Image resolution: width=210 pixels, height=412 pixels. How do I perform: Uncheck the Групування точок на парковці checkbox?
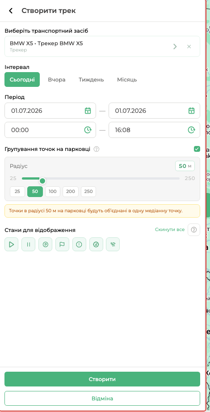pos(197,149)
